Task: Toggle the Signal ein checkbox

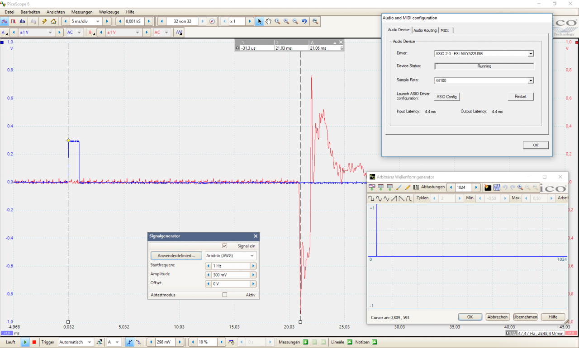Action: (x=224, y=246)
